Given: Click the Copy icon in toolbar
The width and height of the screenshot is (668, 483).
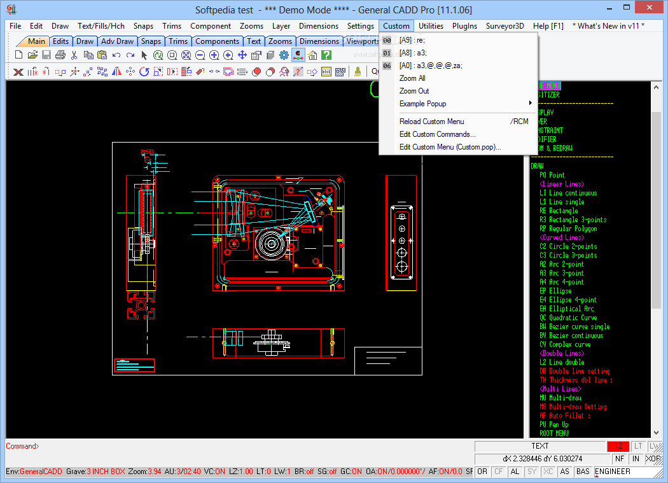Looking at the screenshot, I should tap(88, 55).
